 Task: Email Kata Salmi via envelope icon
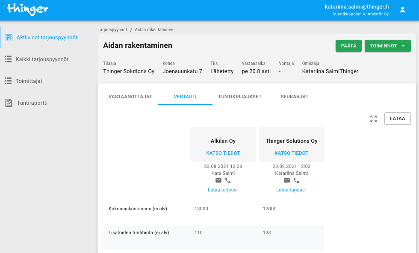pos(218,180)
